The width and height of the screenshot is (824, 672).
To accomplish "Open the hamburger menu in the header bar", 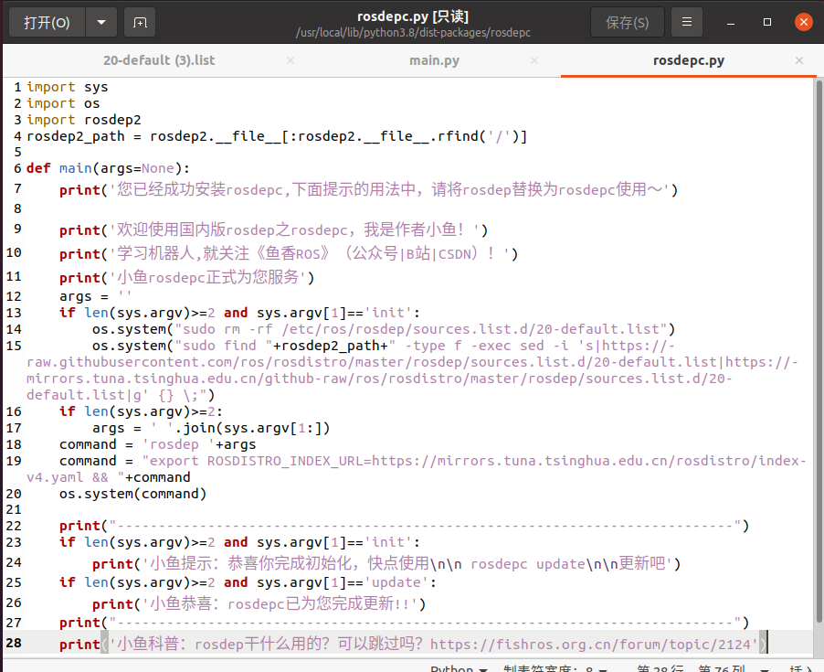I will (686, 22).
